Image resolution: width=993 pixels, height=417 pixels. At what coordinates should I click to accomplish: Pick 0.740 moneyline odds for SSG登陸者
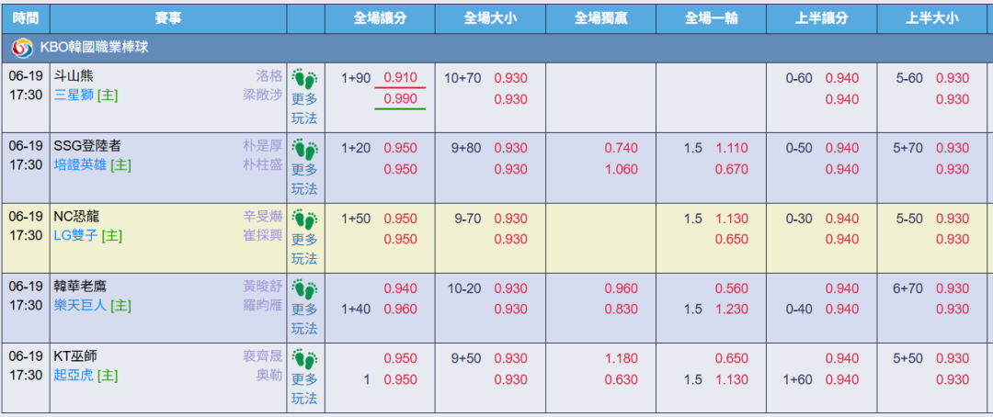point(621,148)
